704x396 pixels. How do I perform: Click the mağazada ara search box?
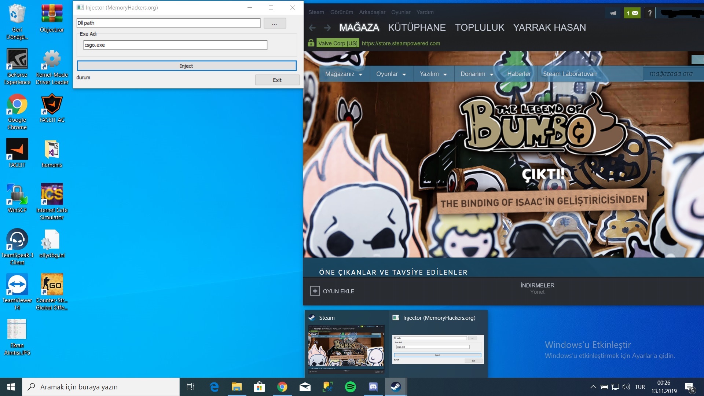(x=674, y=74)
